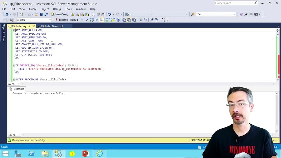Switch to sp_BlitzIndex Demo.sql tab
This screenshot has width=281, height=158.
click(50, 26)
